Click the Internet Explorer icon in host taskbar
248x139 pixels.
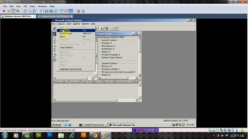(72, 136)
